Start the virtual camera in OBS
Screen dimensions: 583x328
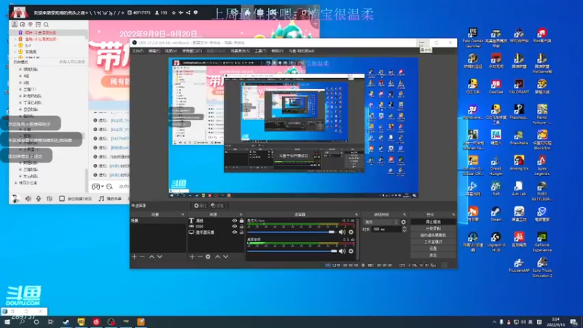[433, 235]
